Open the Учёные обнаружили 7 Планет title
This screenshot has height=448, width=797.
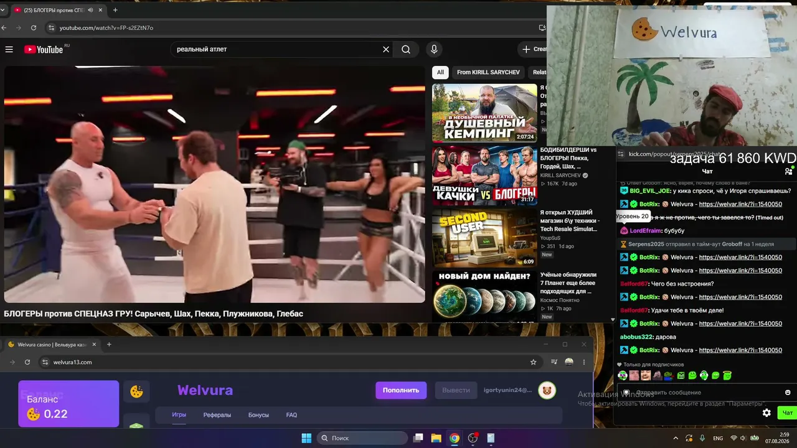click(x=568, y=282)
